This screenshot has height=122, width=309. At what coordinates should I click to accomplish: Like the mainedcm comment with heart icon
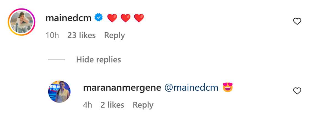pos(297,21)
